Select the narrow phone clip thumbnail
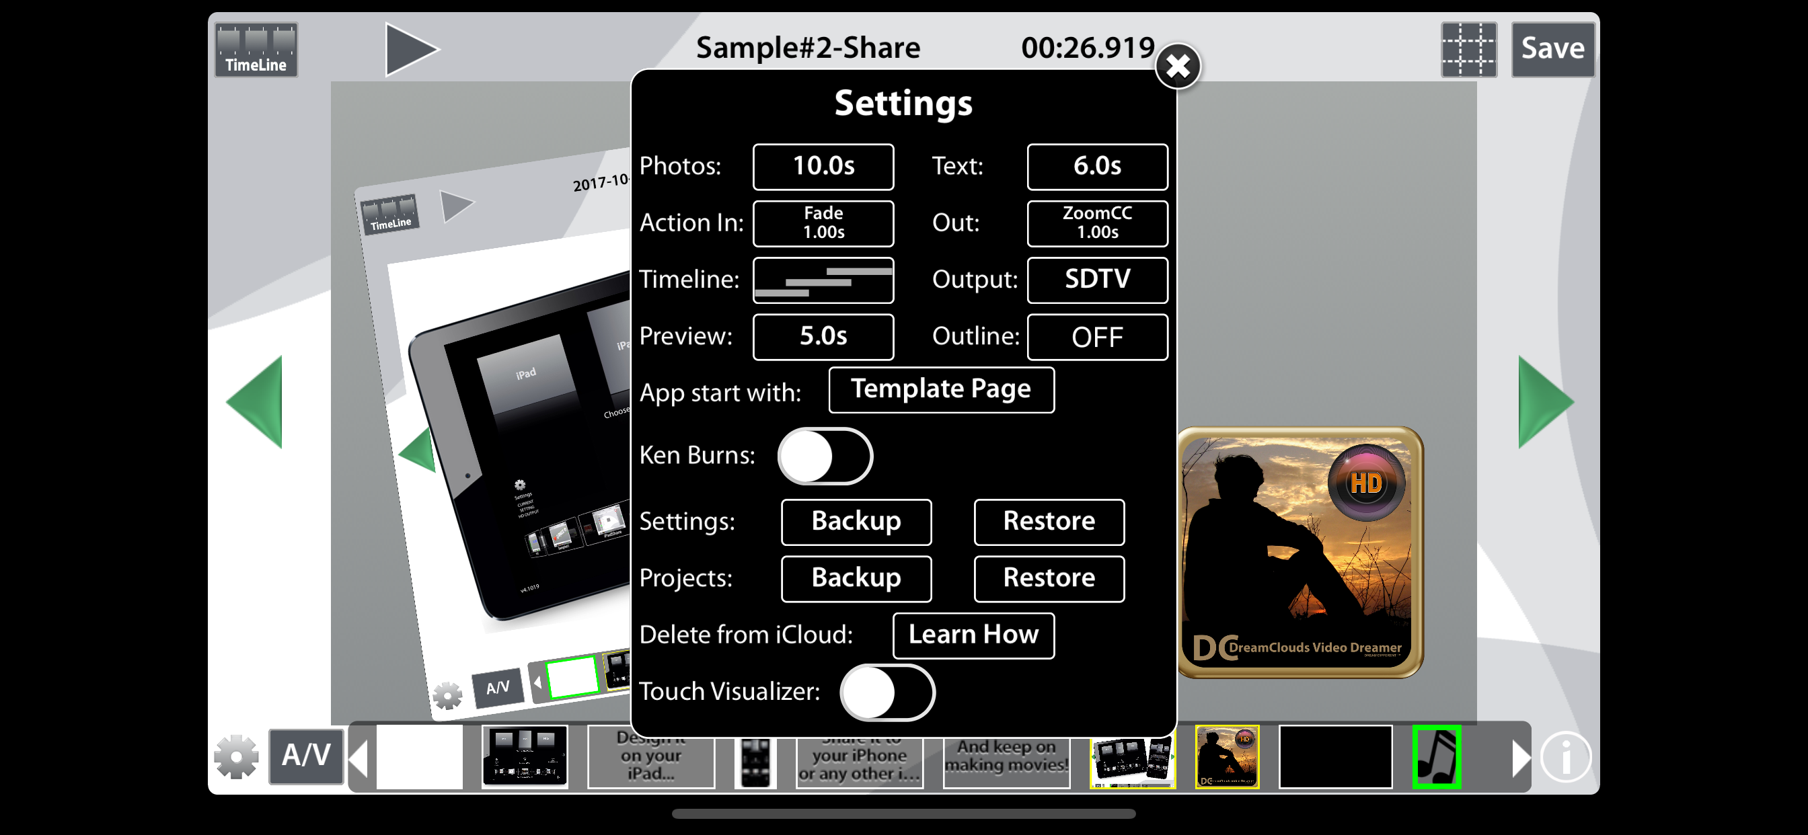 coord(755,761)
